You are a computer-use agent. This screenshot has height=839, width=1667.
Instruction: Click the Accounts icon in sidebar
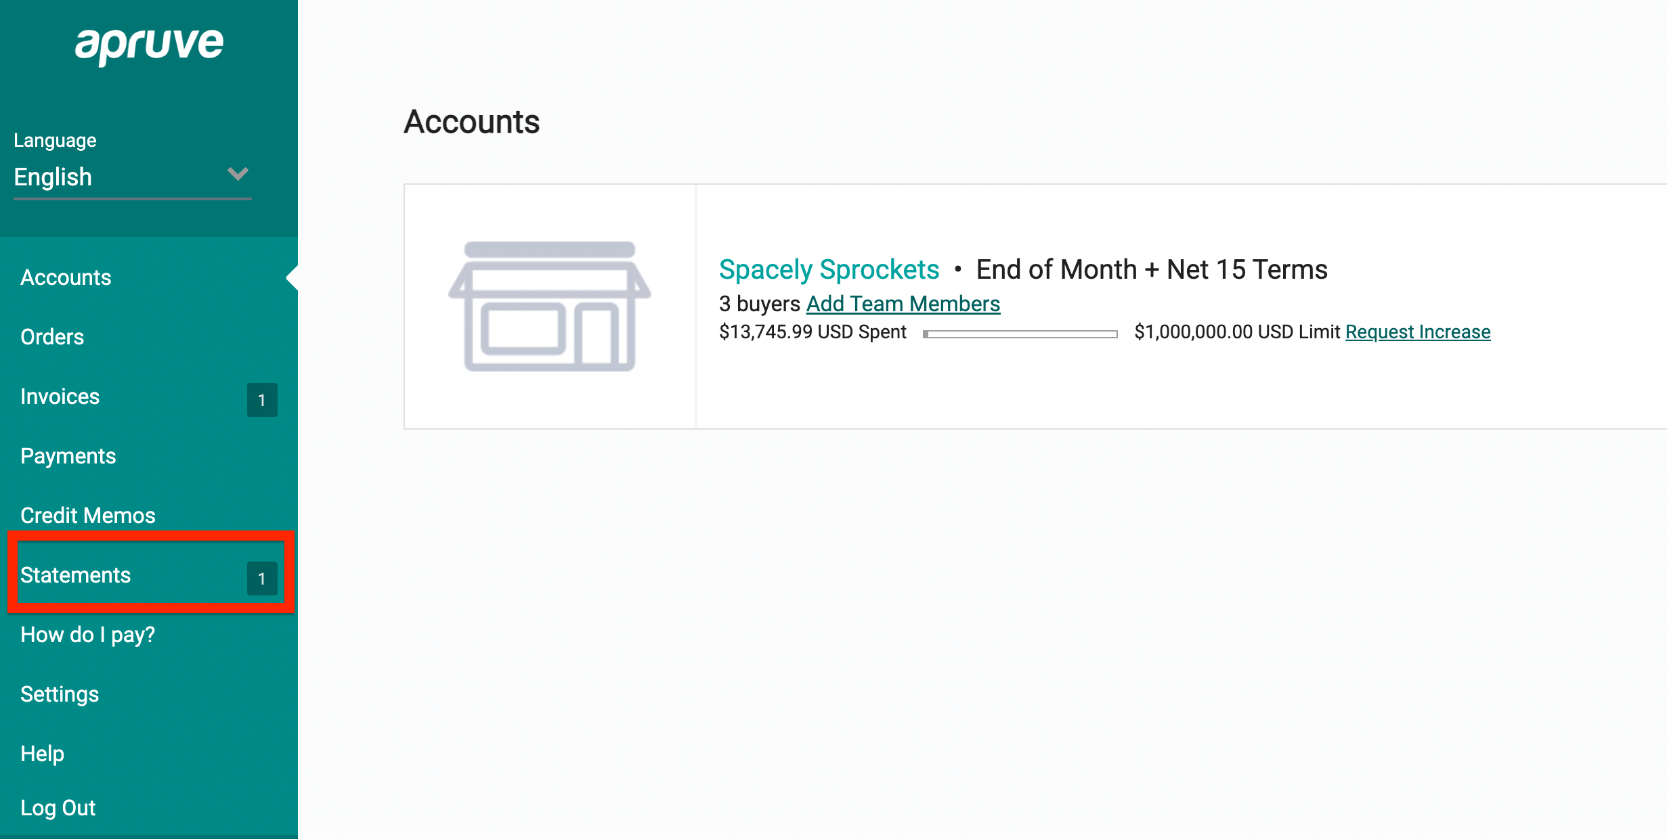point(66,278)
